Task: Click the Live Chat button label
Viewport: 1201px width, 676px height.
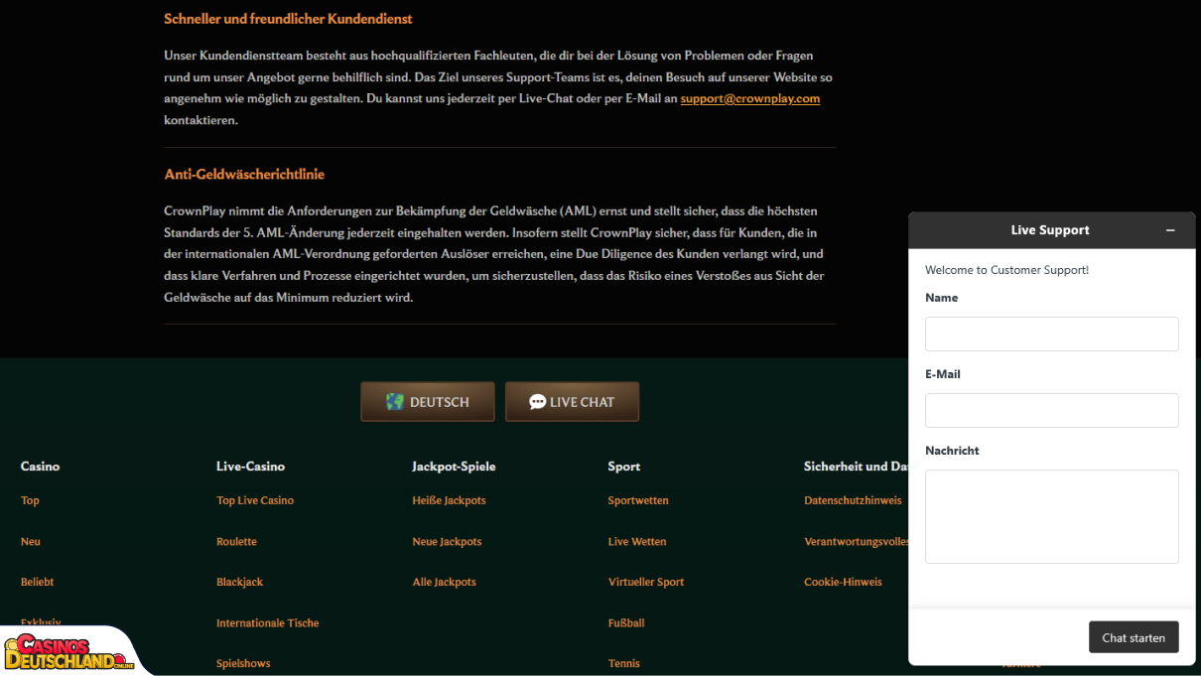Action: click(582, 402)
